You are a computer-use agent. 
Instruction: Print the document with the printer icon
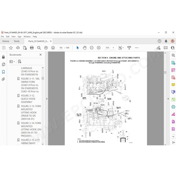[x=32, y=48]
